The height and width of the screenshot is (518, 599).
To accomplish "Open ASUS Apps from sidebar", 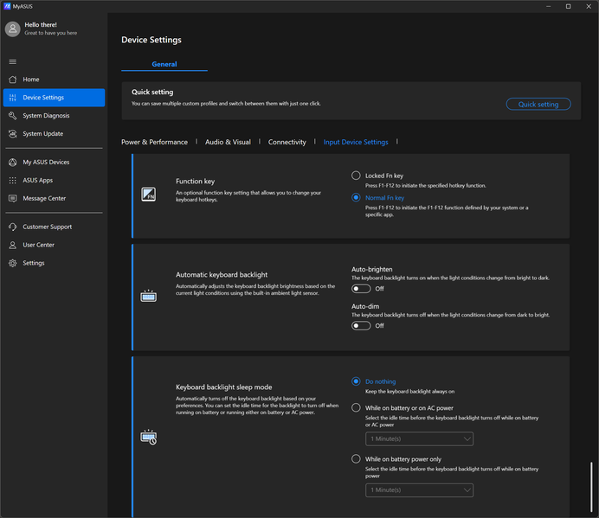I will click(37, 181).
